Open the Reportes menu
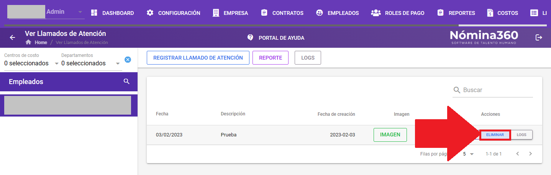The image size is (551, 175). (456, 13)
